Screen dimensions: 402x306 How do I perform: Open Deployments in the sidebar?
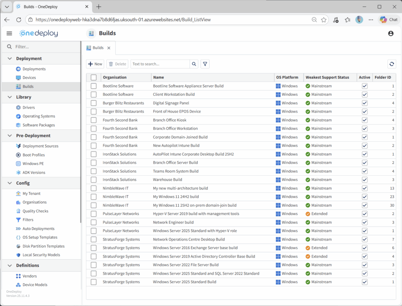tap(34, 69)
